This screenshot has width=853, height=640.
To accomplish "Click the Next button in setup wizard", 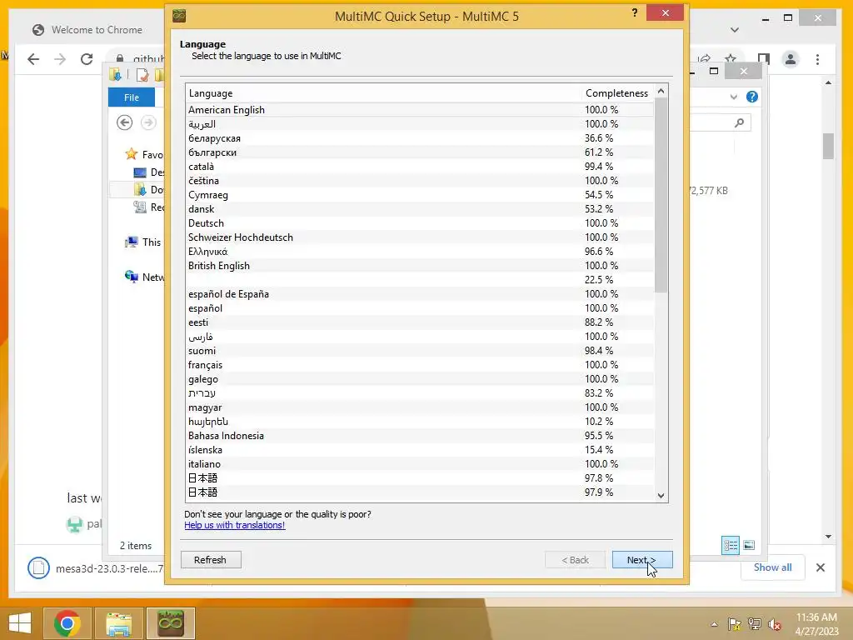I will point(642,560).
